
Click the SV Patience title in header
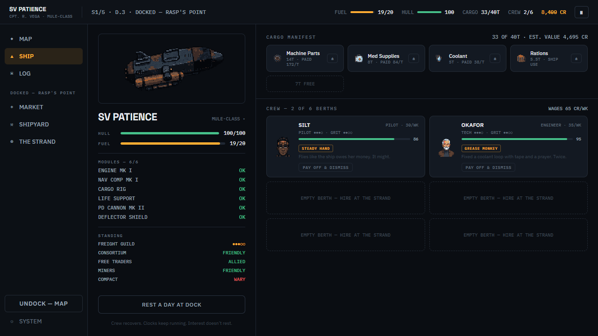[x=28, y=9]
